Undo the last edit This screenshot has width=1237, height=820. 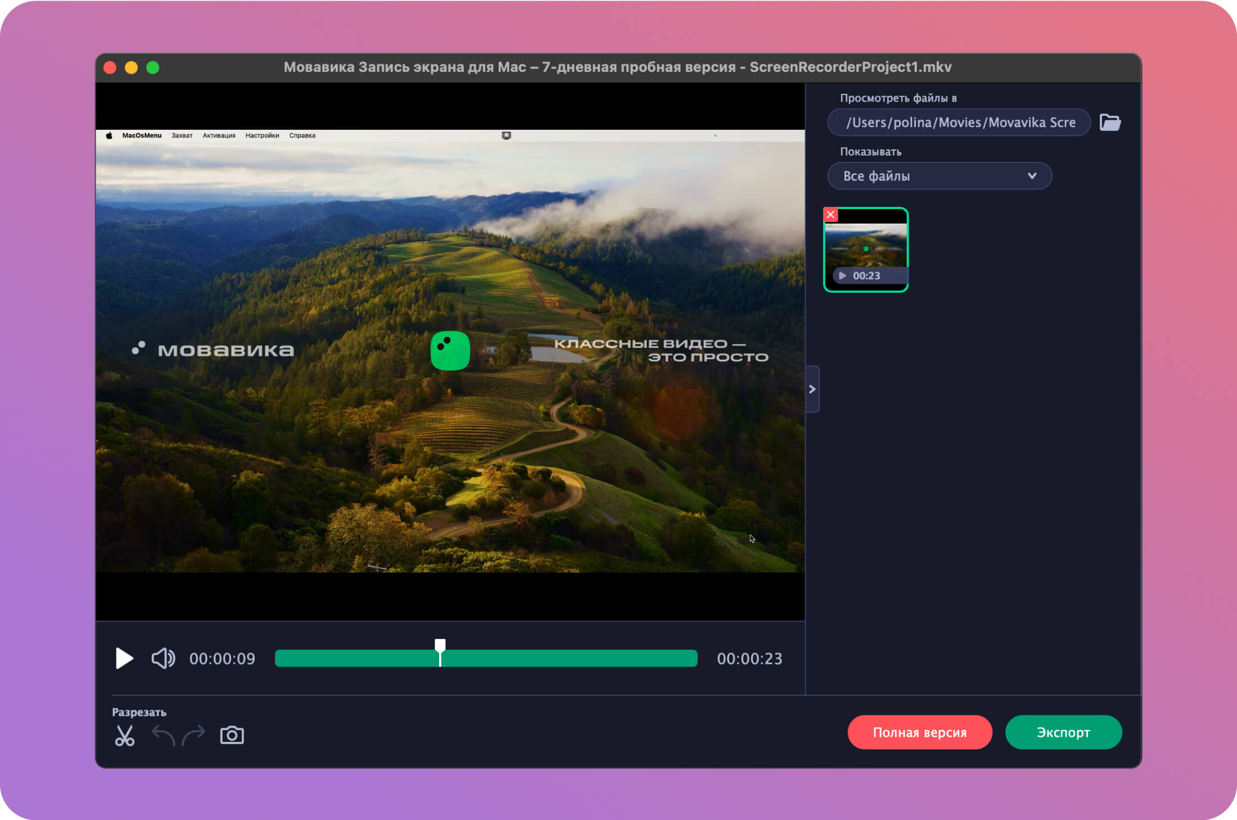point(163,735)
